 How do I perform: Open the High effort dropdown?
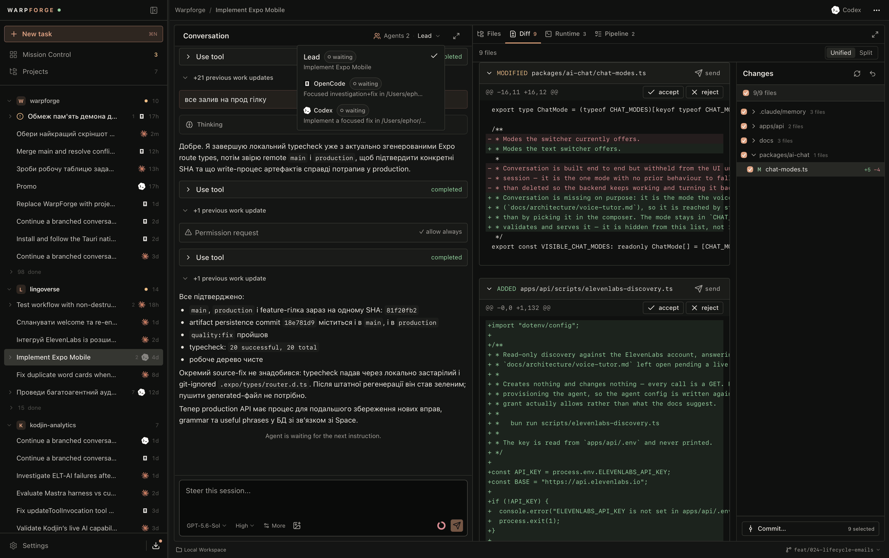point(244,526)
